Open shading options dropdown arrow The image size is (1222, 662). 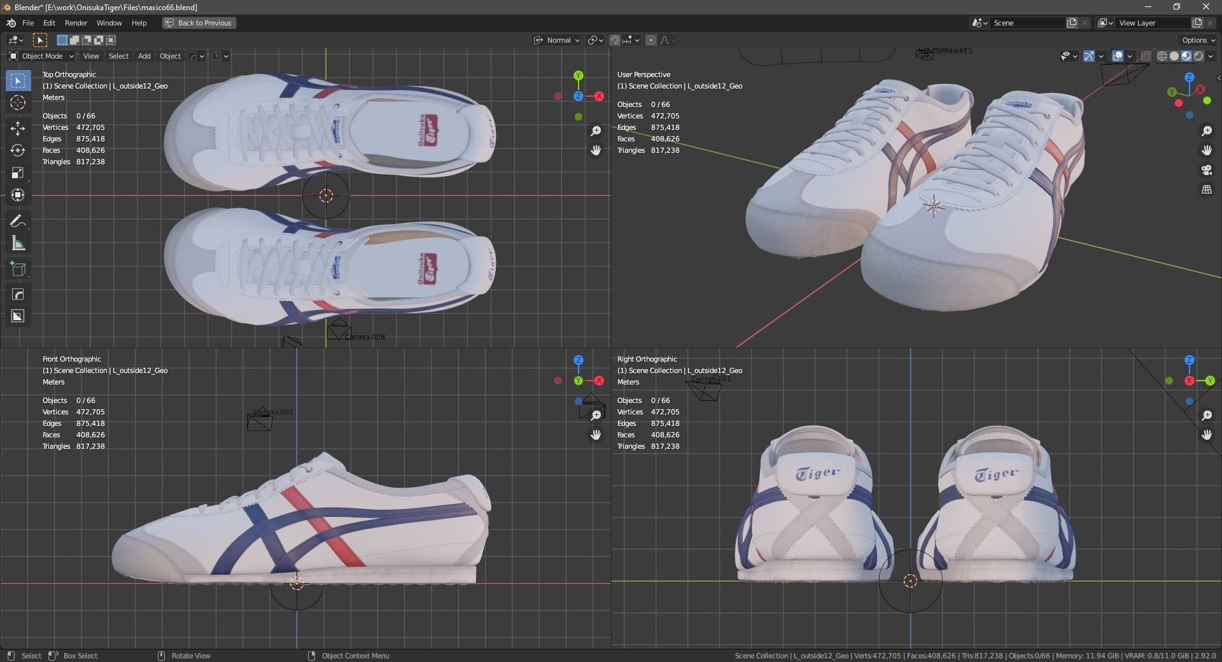coord(1211,57)
